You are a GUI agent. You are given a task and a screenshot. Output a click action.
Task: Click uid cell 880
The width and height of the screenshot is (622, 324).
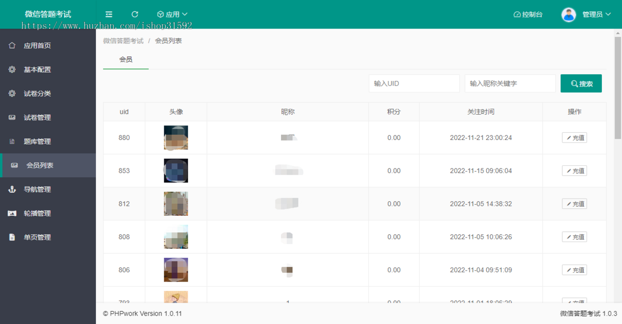tap(124, 138)
